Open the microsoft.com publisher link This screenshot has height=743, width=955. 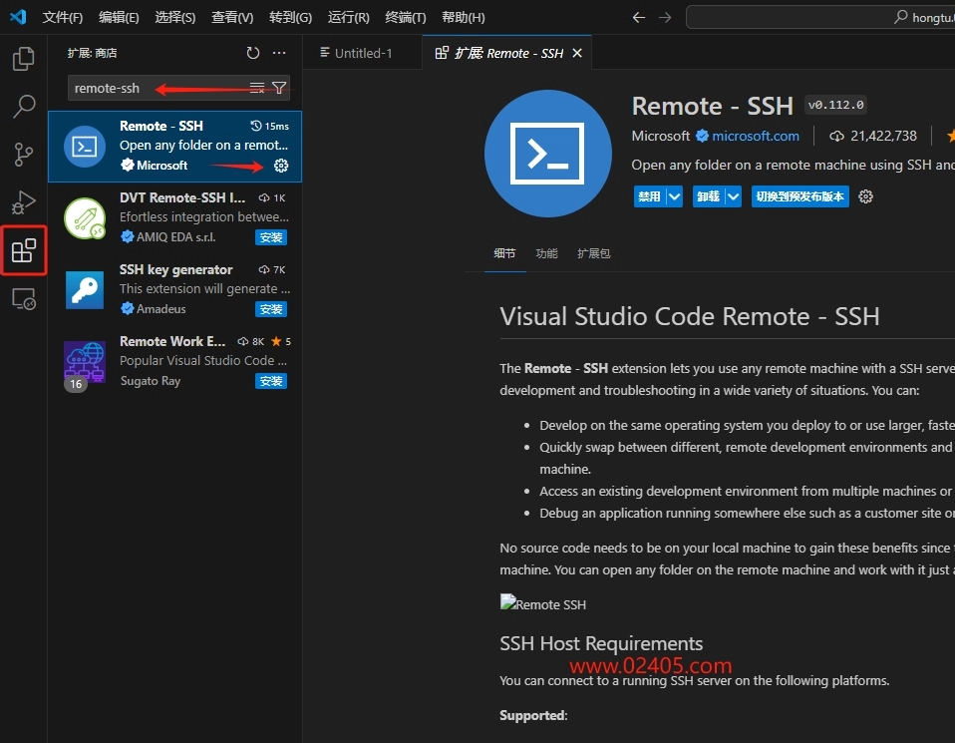click(x=756, y=136)
